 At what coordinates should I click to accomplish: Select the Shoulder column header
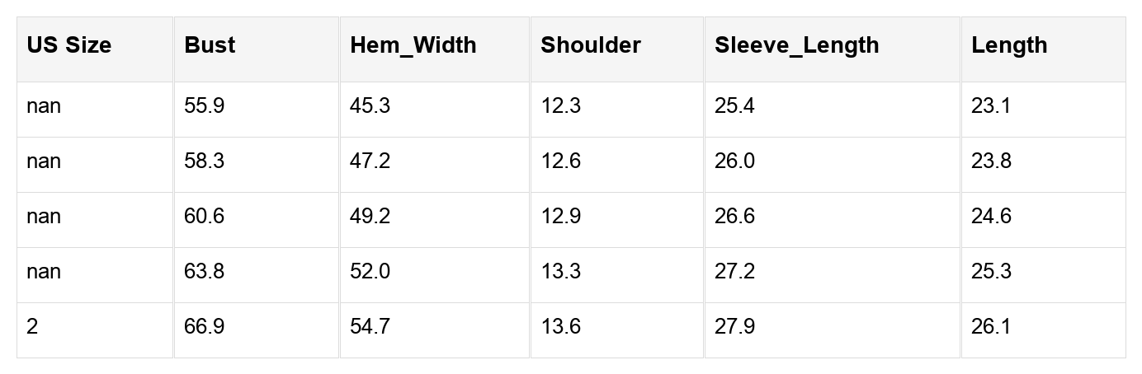(590, 45)
